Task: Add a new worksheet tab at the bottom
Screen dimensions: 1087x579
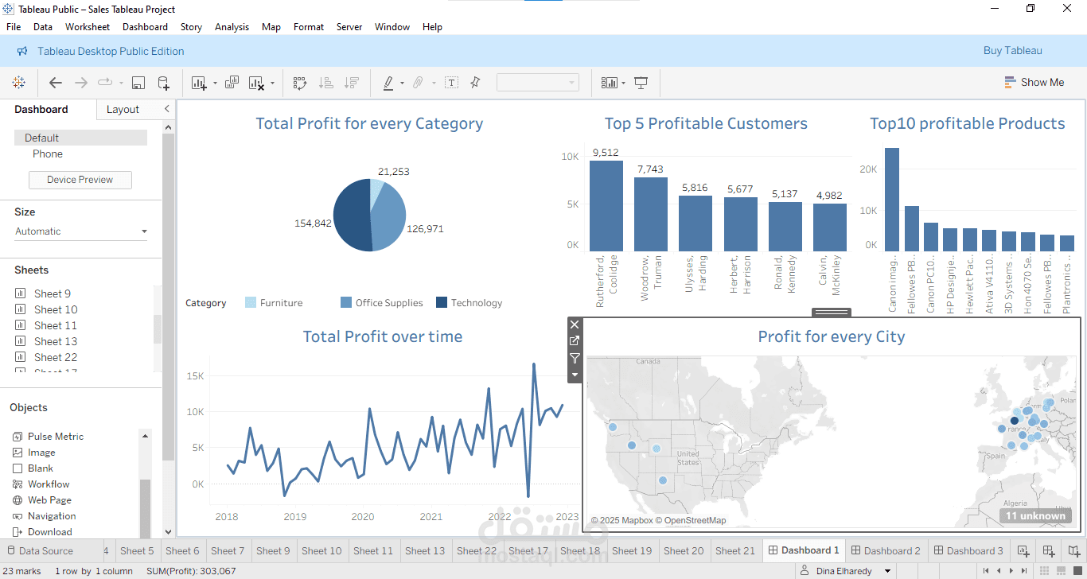Action: (1023, 550)
